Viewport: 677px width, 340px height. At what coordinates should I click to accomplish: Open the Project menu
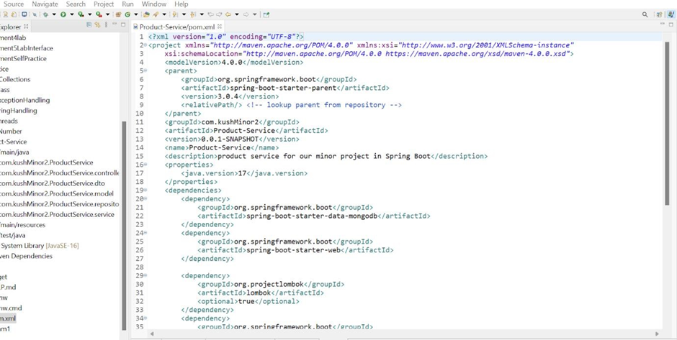tap(104, 4)
